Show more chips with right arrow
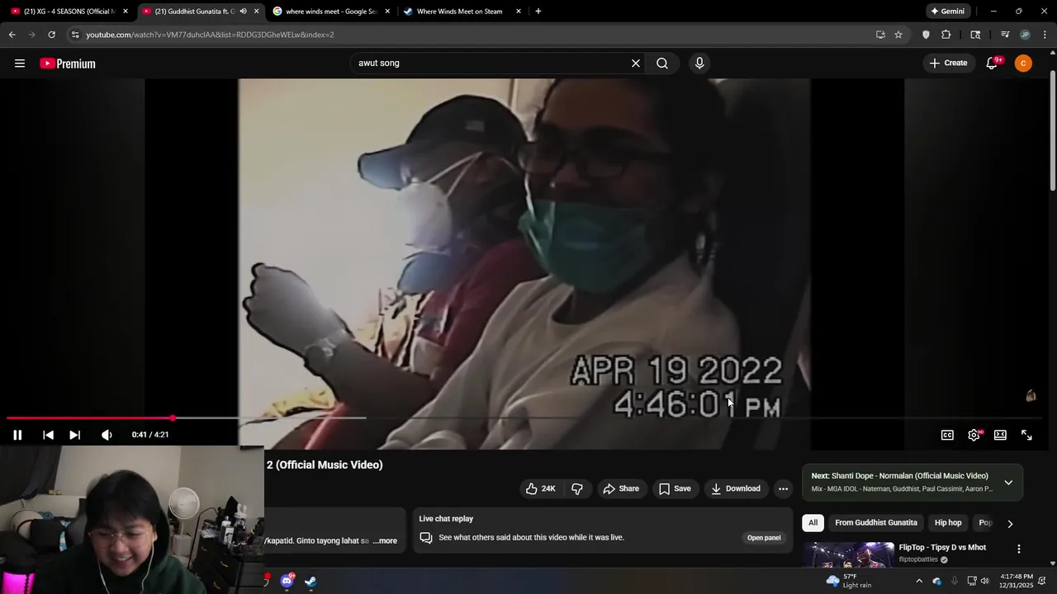Image resolution: width=1057 pixels, height=594 pixels. 1010,524
